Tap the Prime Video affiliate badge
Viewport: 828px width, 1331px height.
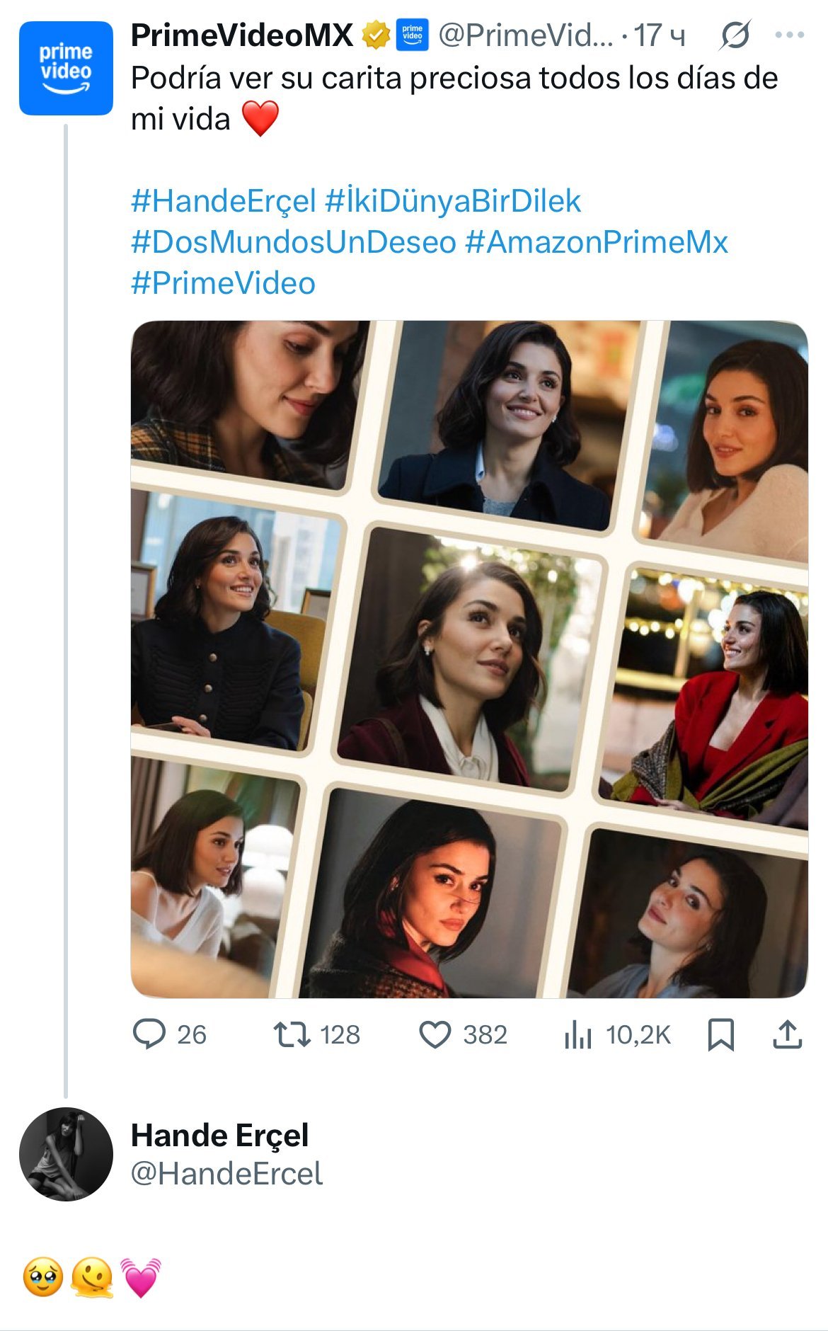412,35
